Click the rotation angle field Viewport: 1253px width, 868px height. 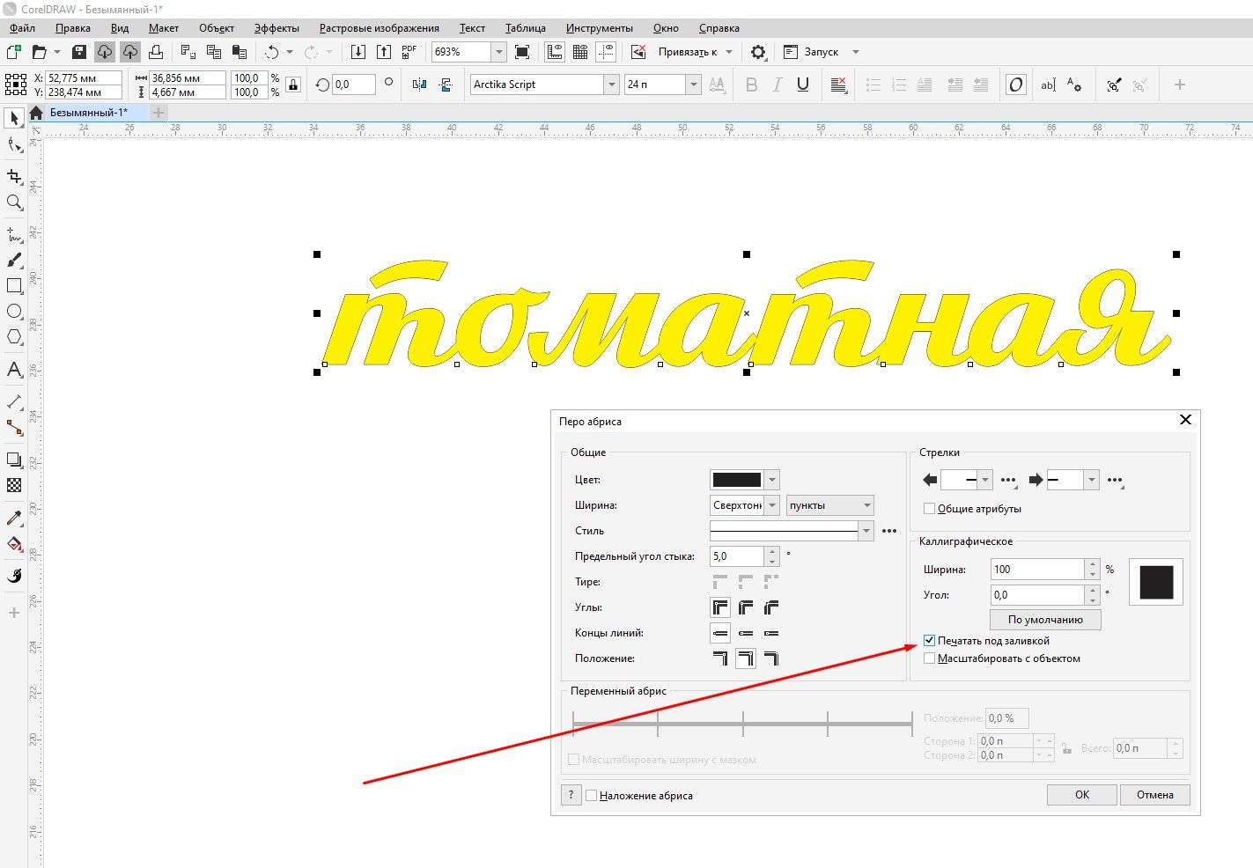pyautogui.click(x=352, y=85)
